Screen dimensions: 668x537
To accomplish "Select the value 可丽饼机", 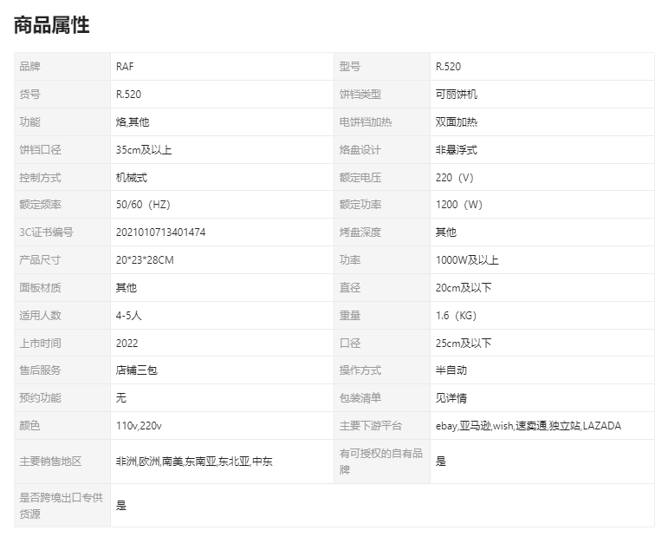I will pyautogui.click(x=457, y=95).
